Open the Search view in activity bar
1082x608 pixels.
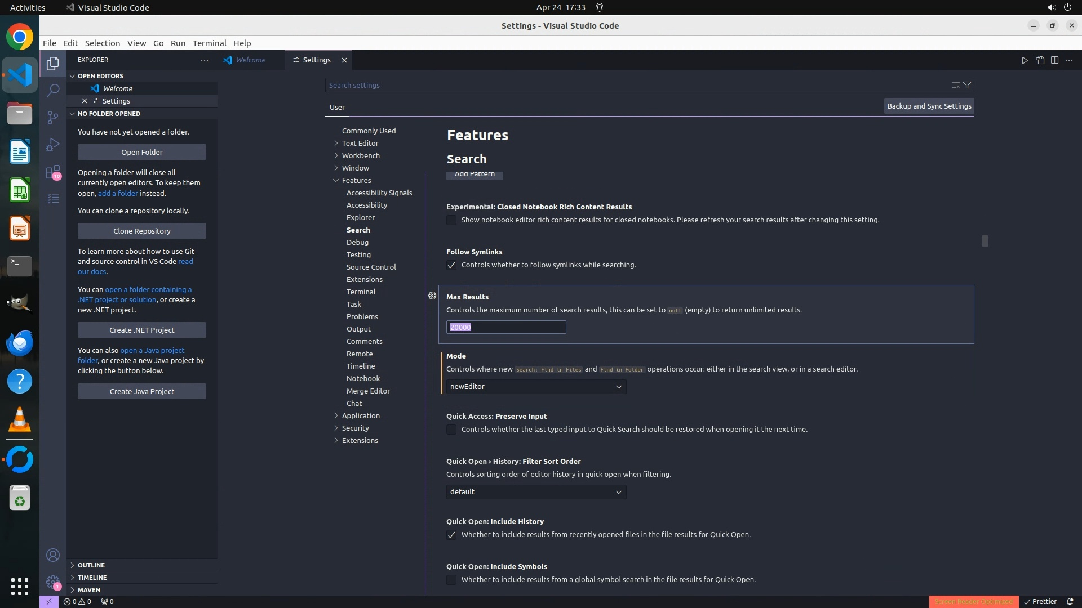53,90
